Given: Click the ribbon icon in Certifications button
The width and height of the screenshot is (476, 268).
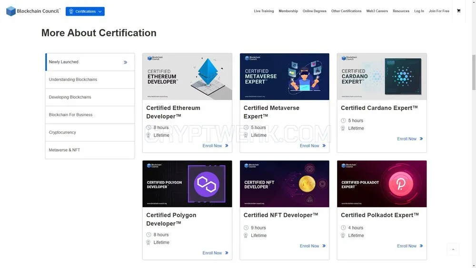Looking at the screenshot, I should (71, 11).
